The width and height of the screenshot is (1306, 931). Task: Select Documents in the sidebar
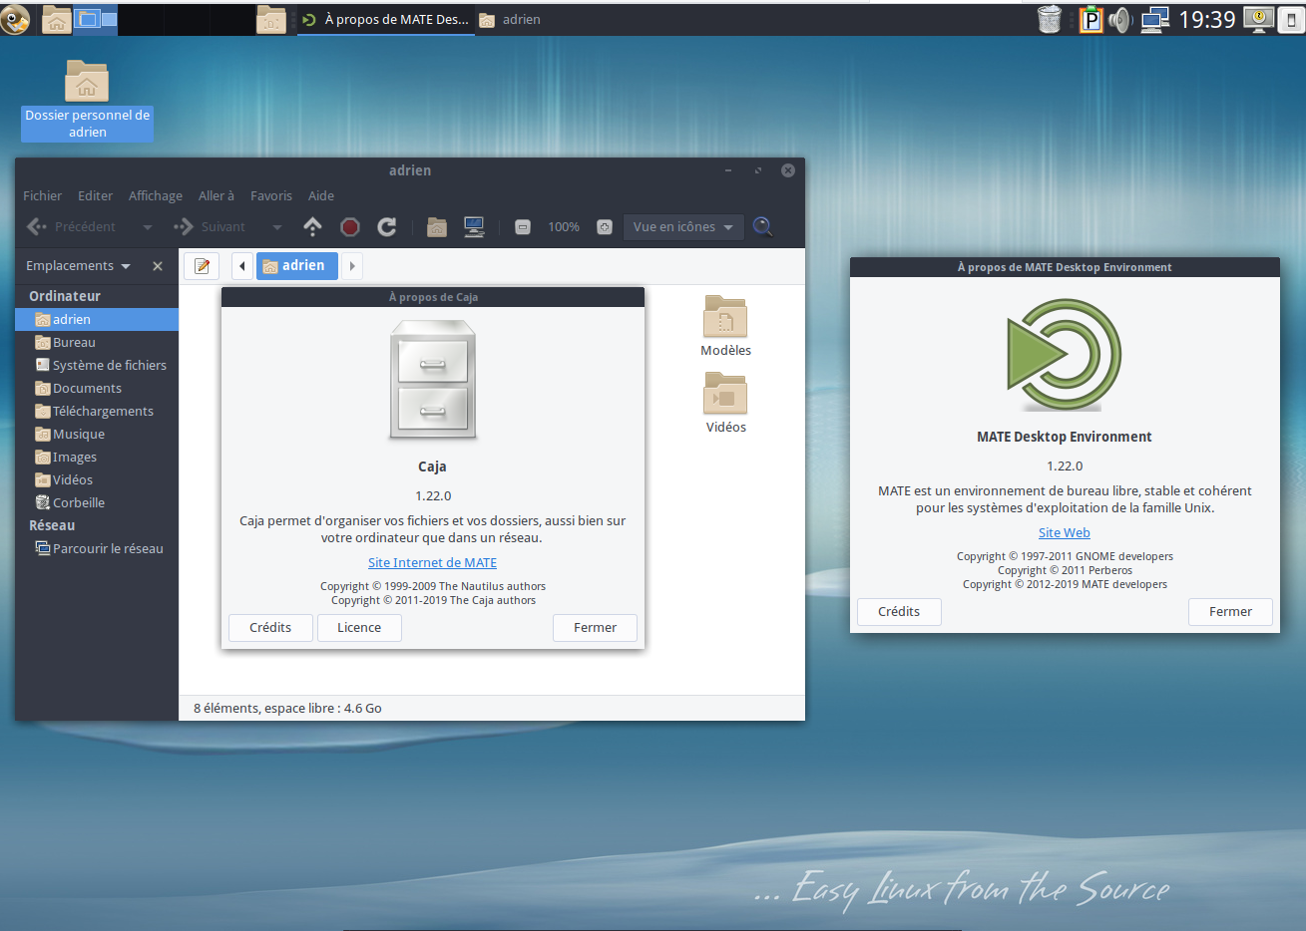pos(97,388)
